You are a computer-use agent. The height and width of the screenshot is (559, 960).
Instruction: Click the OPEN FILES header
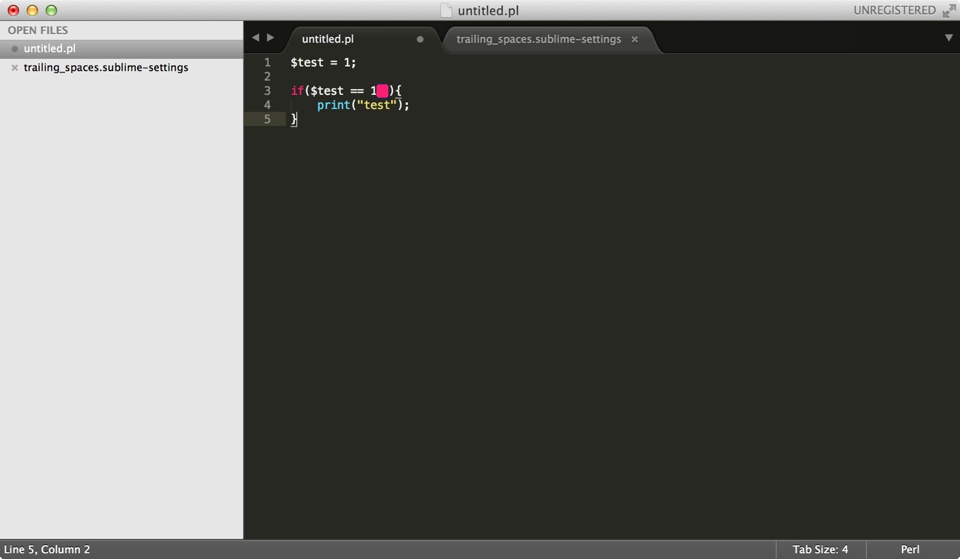pyautogui.click(x=38, y=30)
